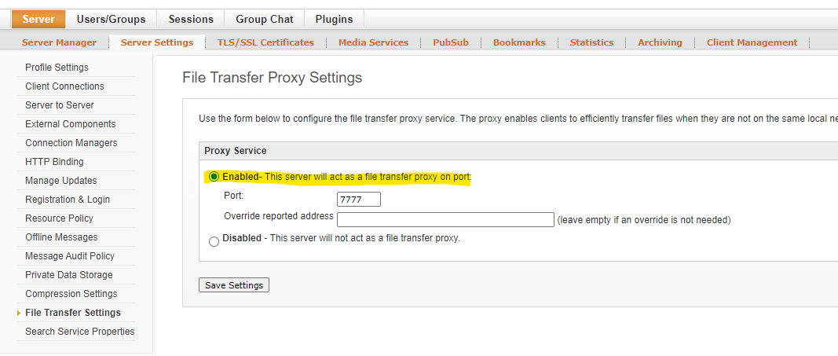
Task: Click the Port number input field
Action: (359, 200)
